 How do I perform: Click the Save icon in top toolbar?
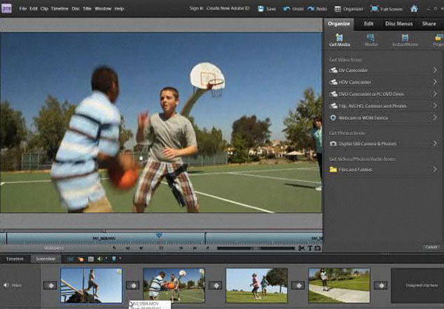coord(260,9)
